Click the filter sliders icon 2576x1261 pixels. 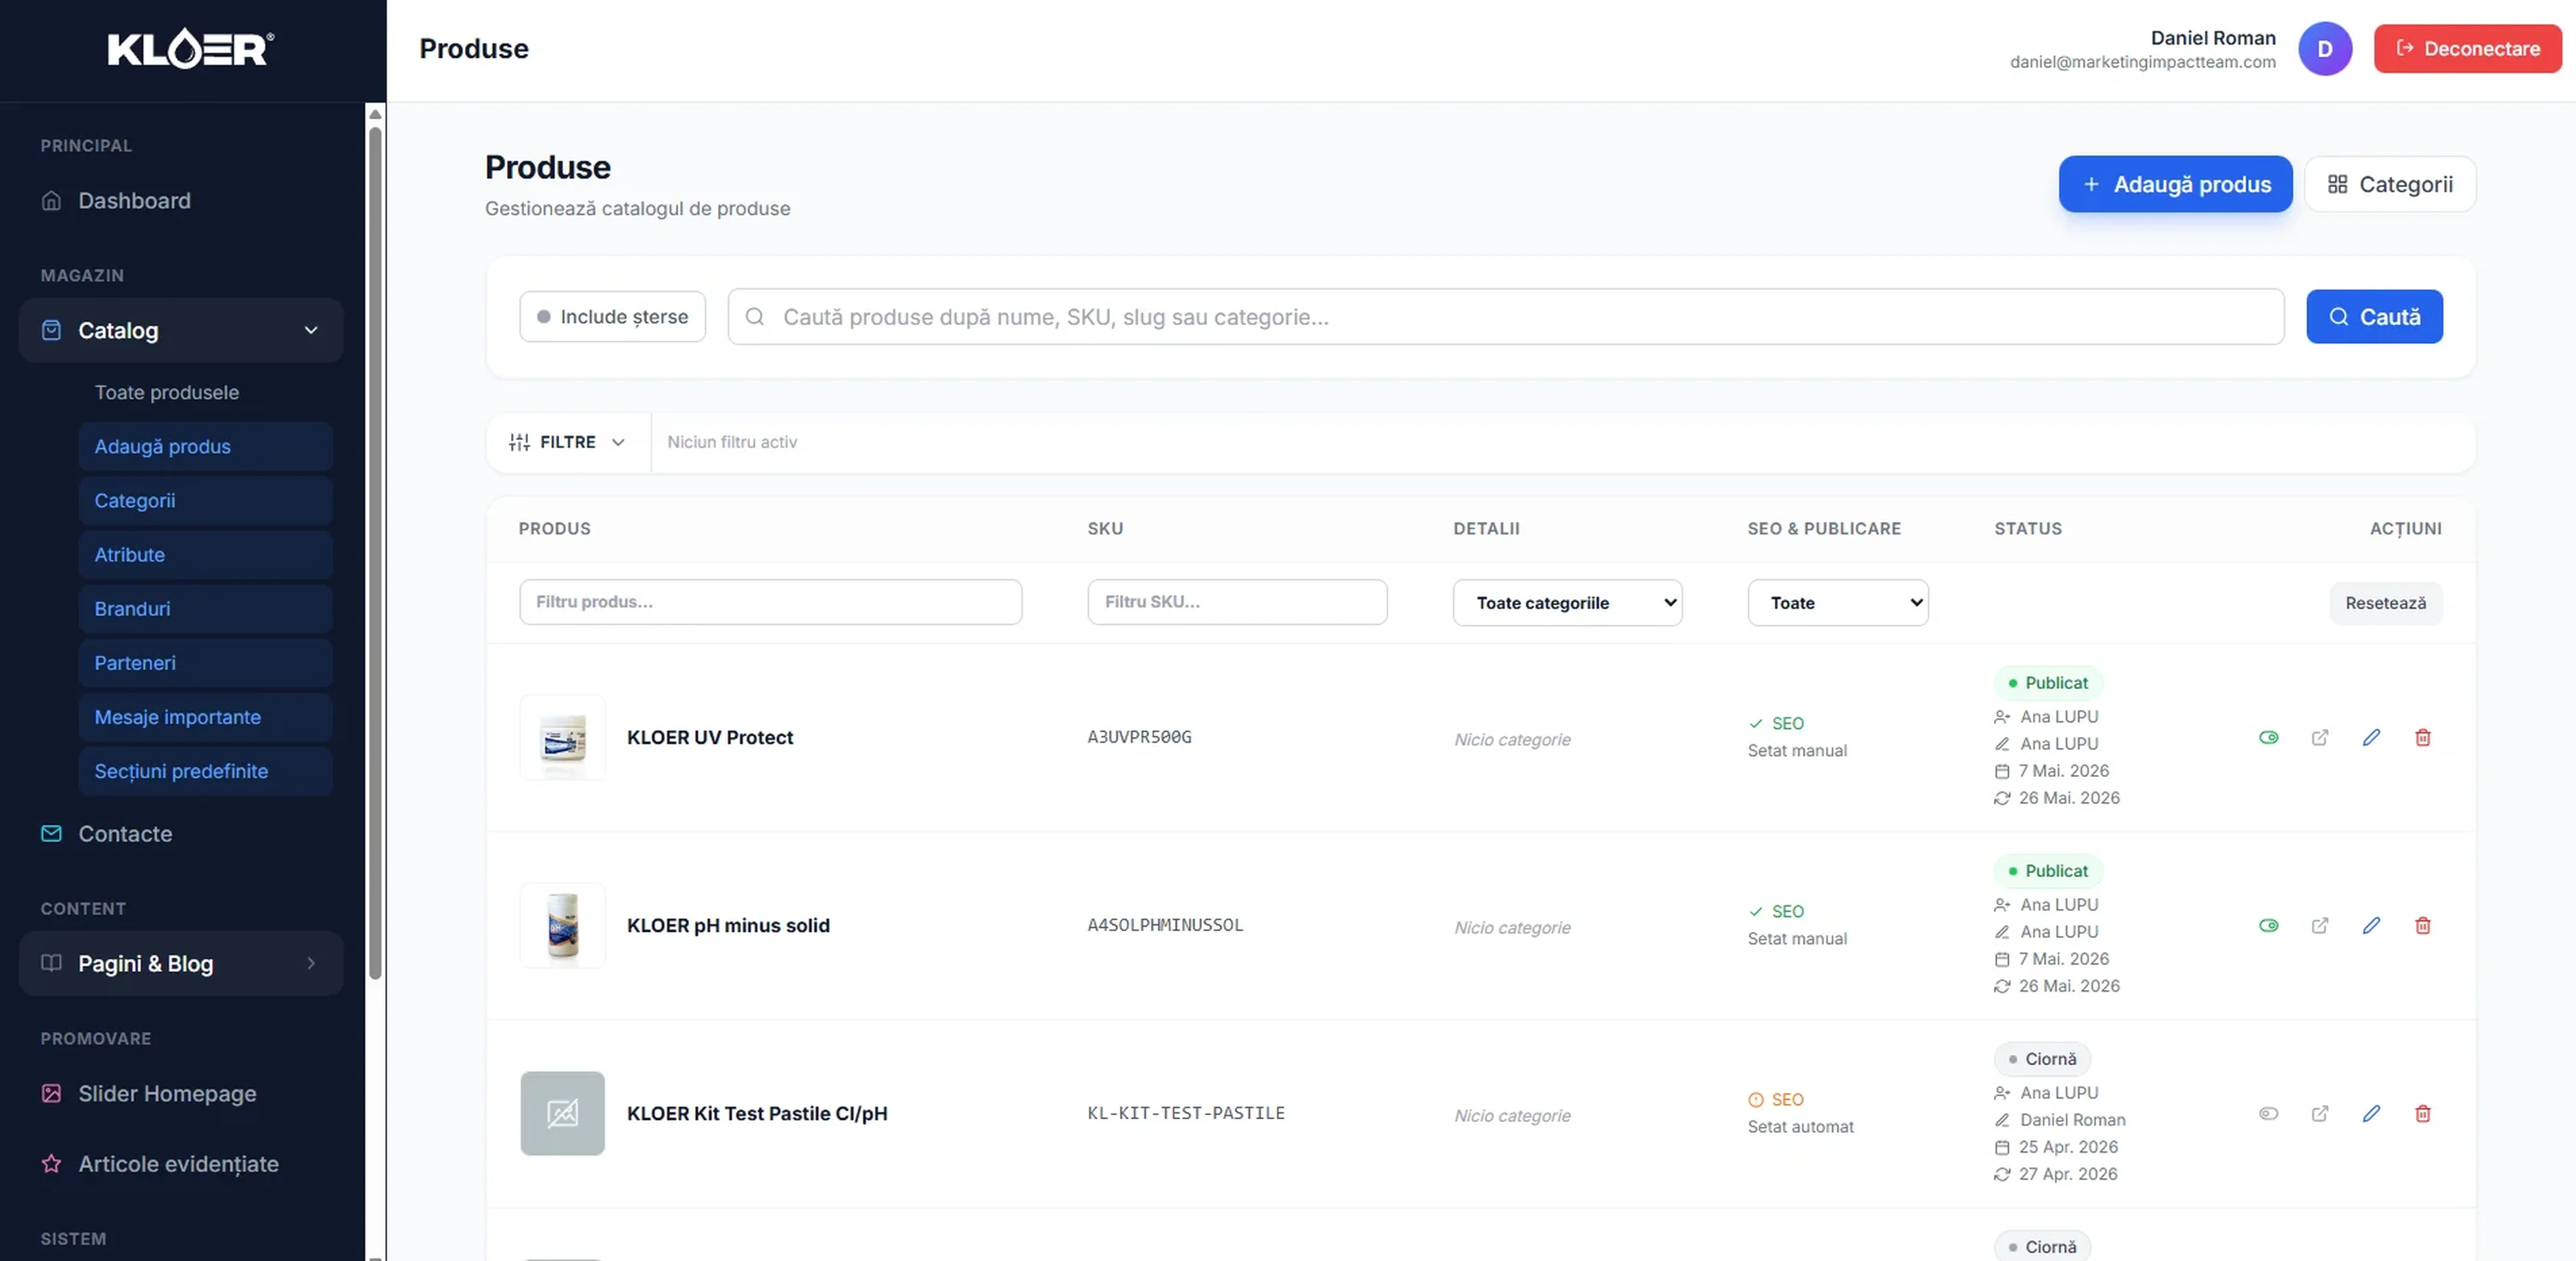(519, 442)
